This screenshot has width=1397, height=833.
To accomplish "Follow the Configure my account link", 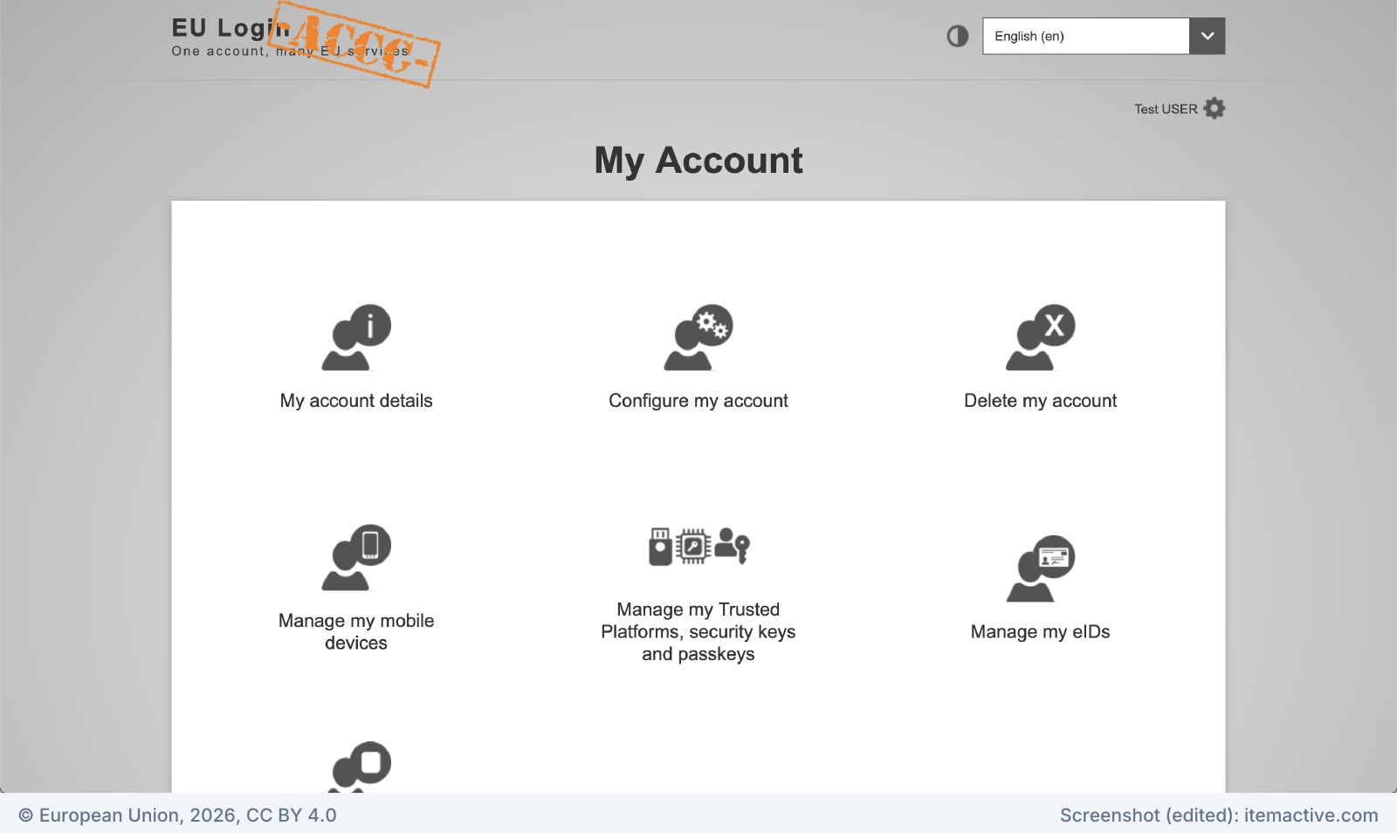I will (698, 401).
